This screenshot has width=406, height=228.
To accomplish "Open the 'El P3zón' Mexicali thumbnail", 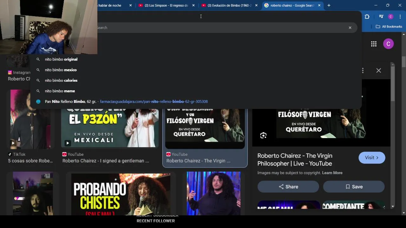I will [110, 128].
